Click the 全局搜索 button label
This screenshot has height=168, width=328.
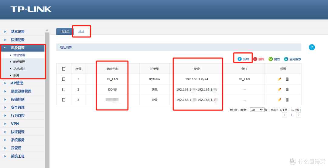coord(295,59)
